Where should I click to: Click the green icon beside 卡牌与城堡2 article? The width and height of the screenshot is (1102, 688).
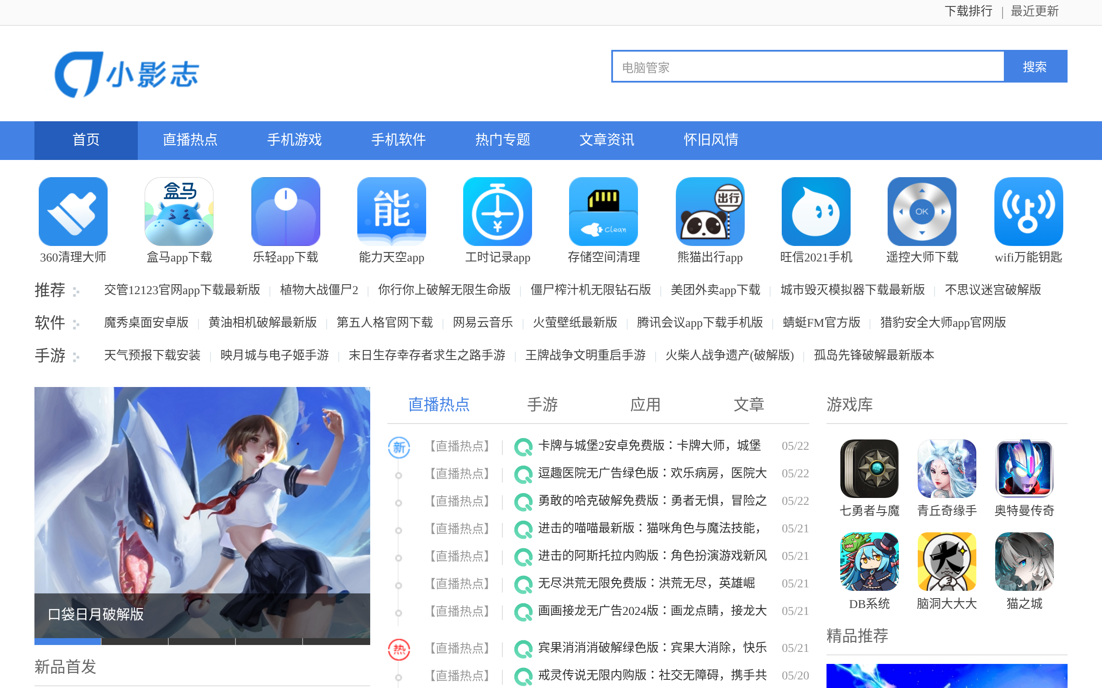pos(523,447)
